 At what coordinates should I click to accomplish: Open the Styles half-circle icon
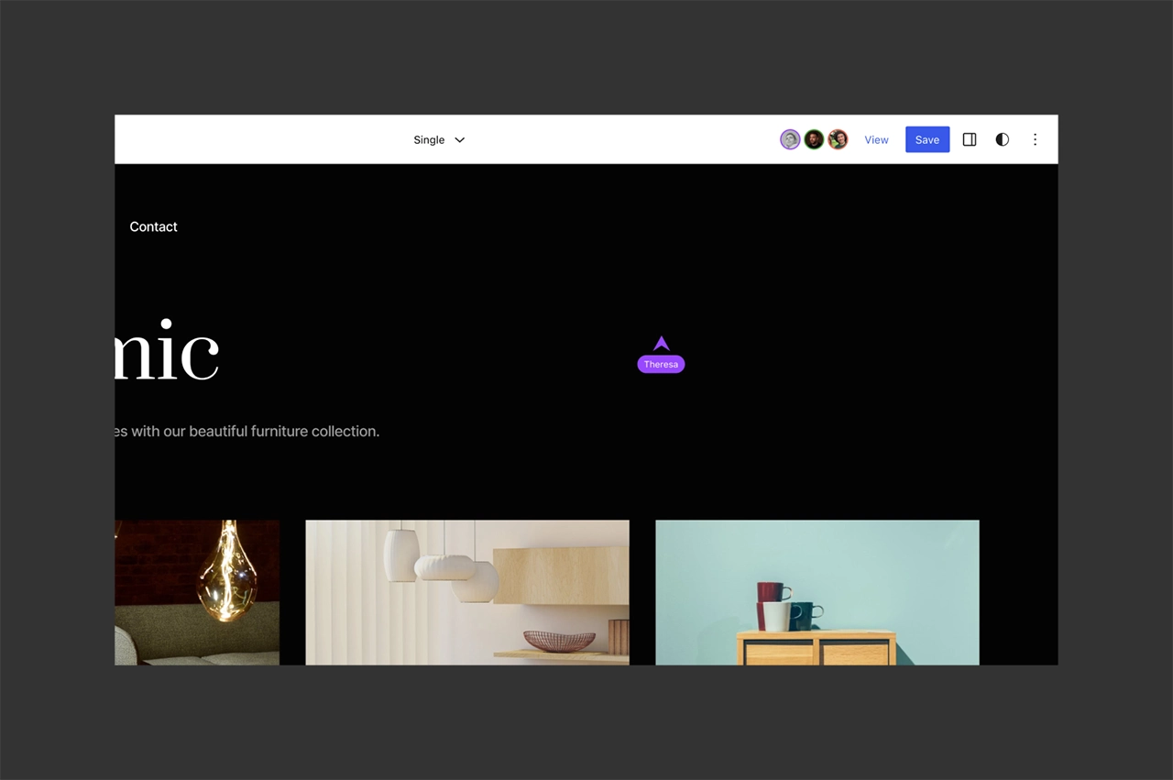pos(1002,139)
